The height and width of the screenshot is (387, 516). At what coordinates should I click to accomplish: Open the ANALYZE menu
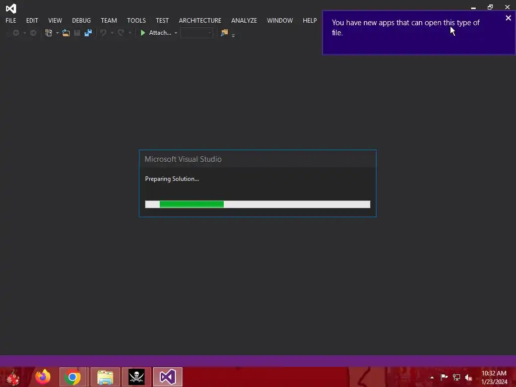coord(244,20)
